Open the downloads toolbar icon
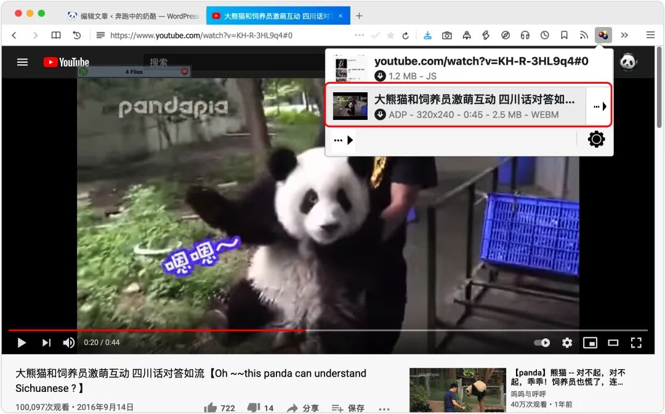The width and height of the screenshot is (665, 414). tap(427, 35)
